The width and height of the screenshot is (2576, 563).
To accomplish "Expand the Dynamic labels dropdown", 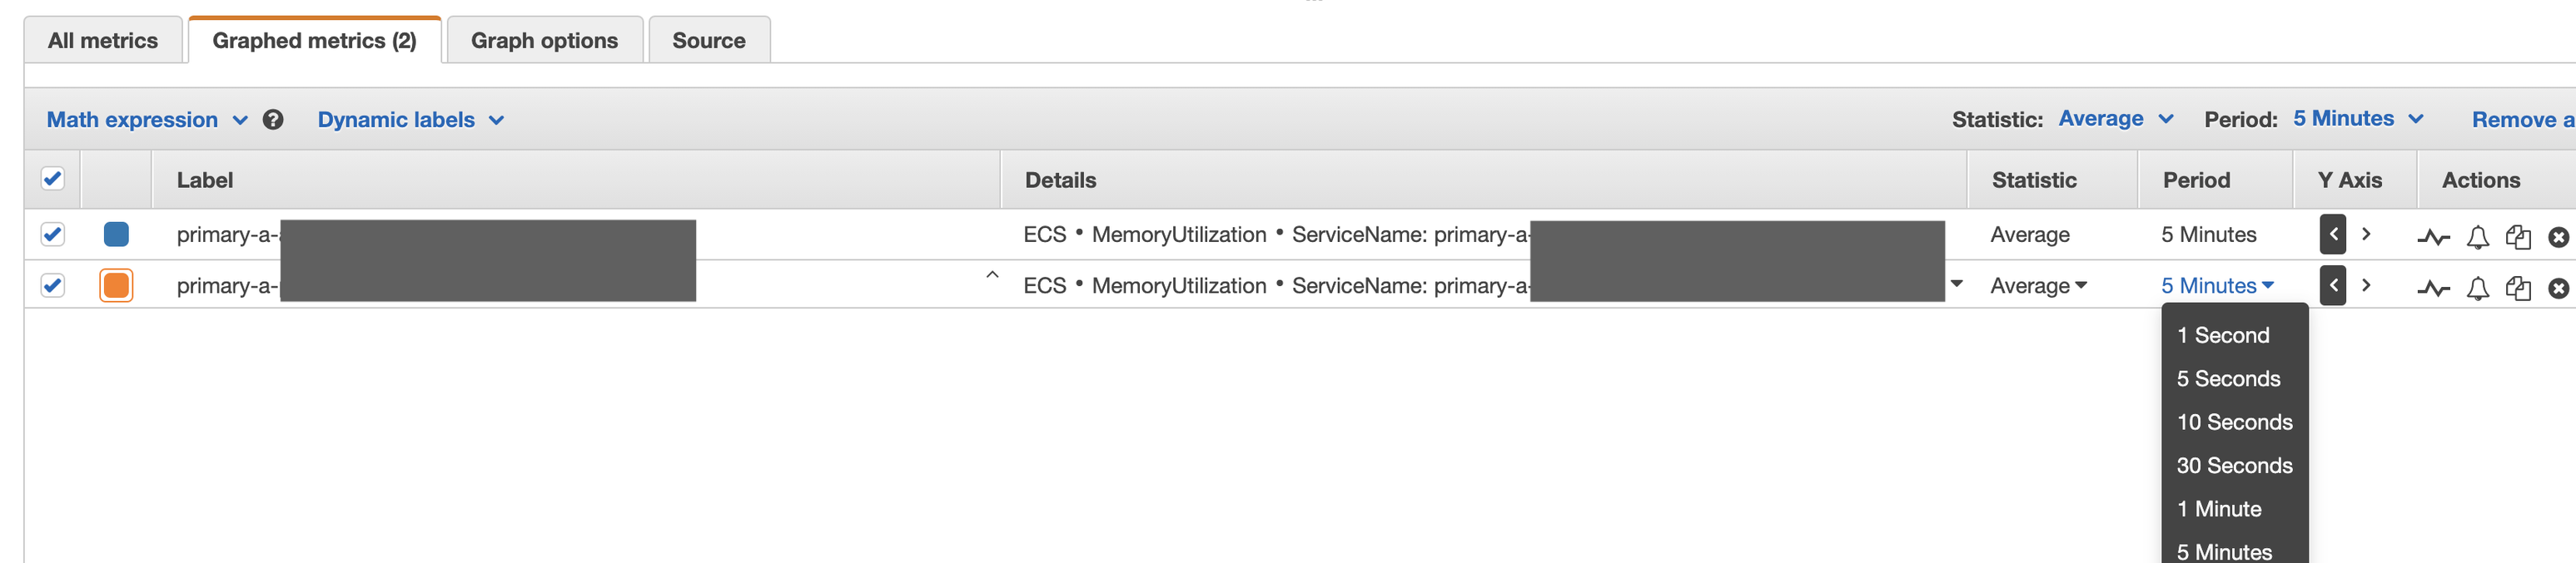I will click(x=410, y=120).
